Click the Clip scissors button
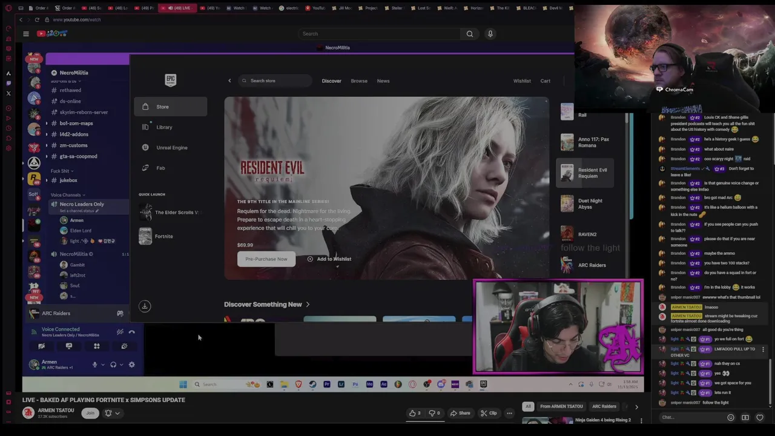 click(x=489, y=413)
